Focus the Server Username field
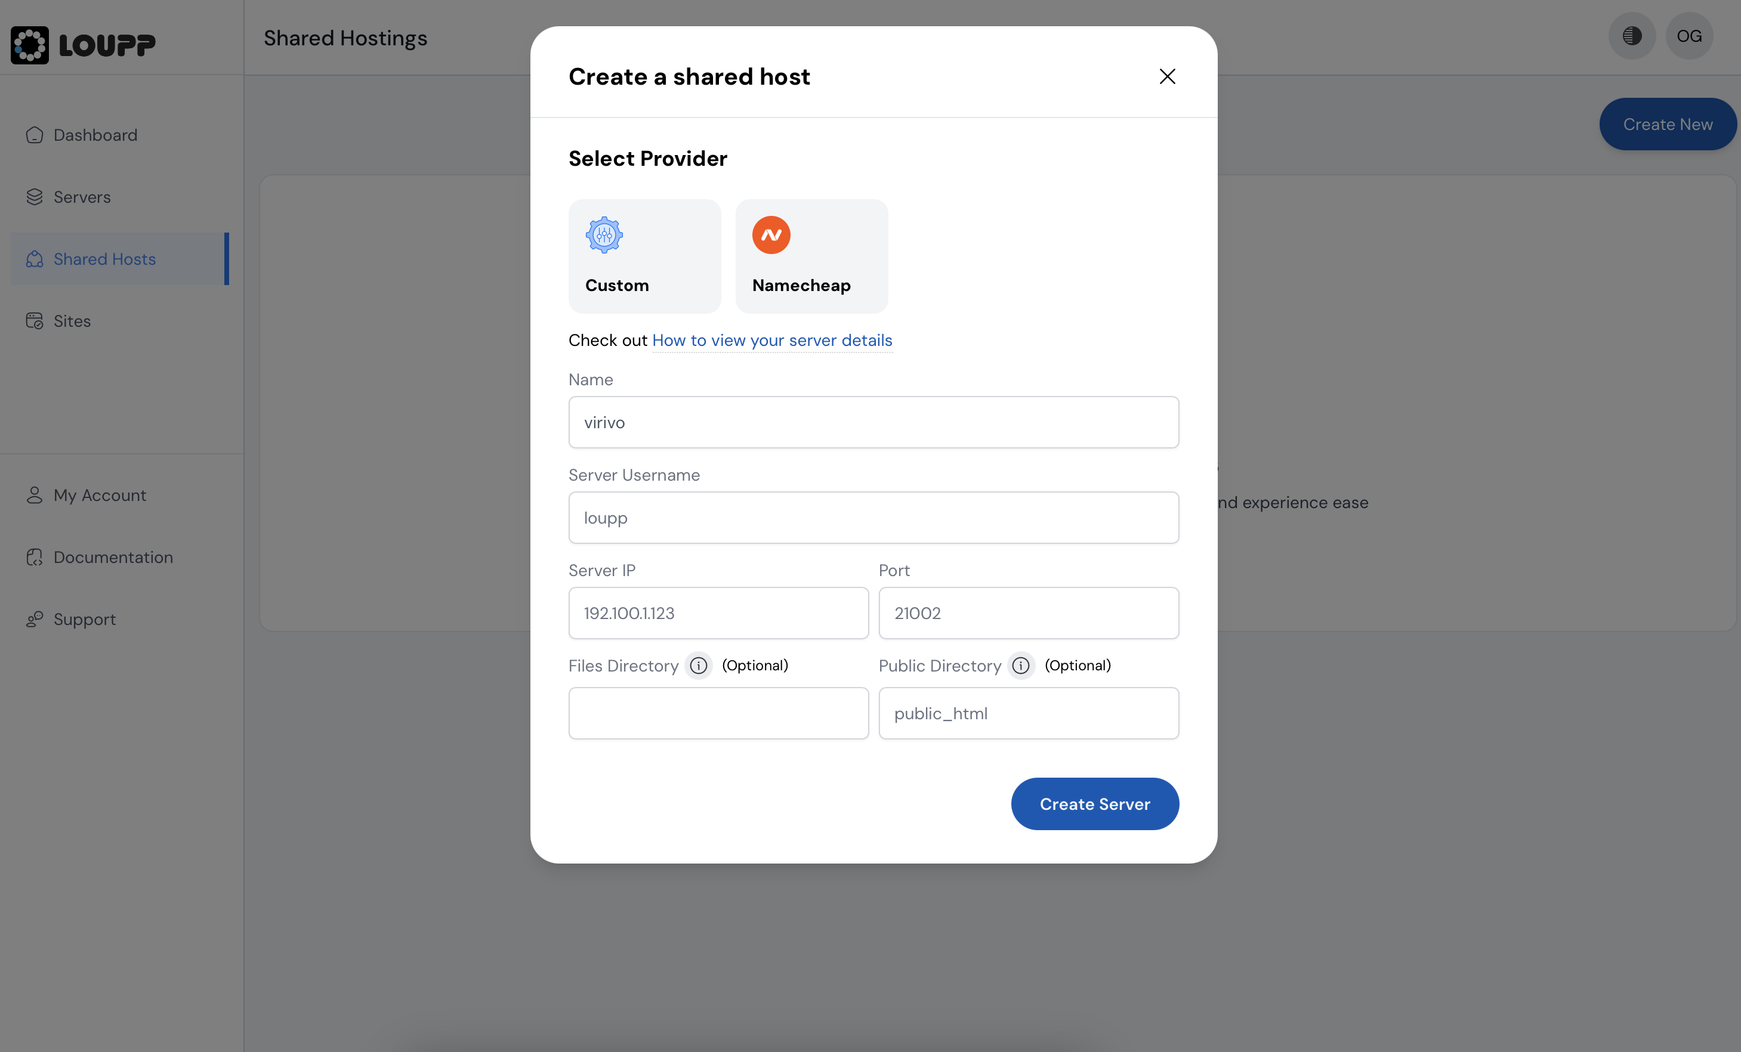This screenshot has height=1052, width=1741. click(x=873, y=518)
